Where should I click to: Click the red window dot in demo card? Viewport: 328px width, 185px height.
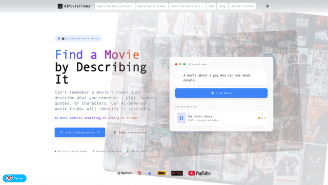tap(176, 64)
